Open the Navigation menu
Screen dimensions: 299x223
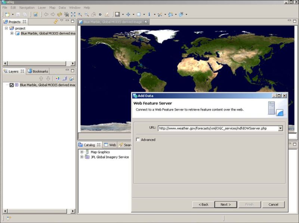pyautogui.click(x=27, y=7)
